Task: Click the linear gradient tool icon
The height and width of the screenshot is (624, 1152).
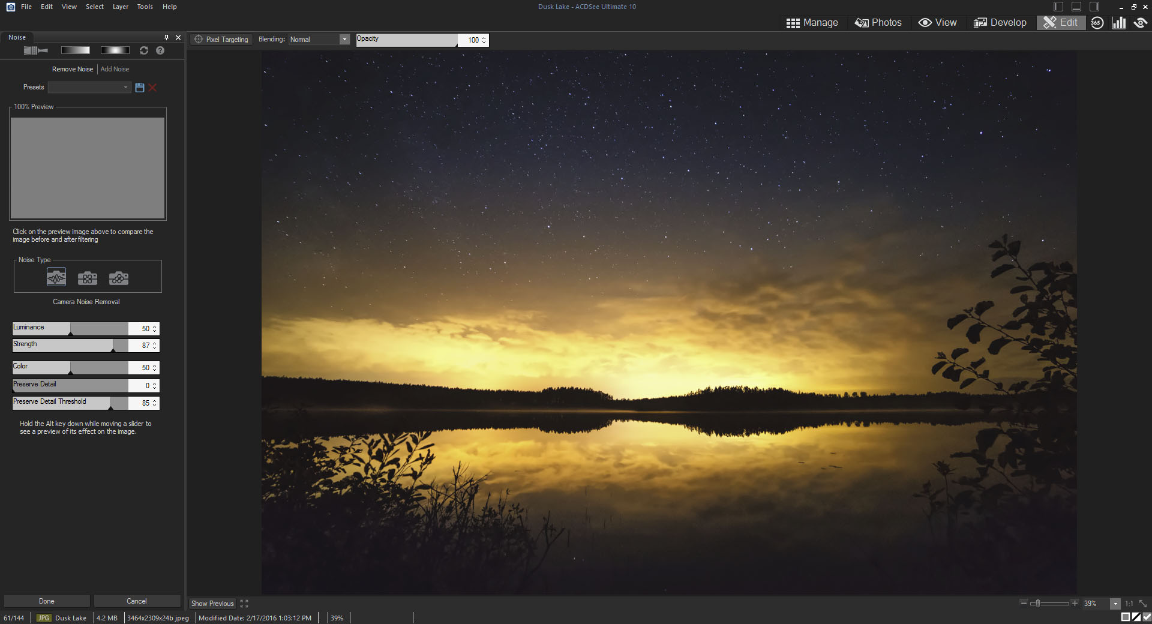Action: pos(75,50)
